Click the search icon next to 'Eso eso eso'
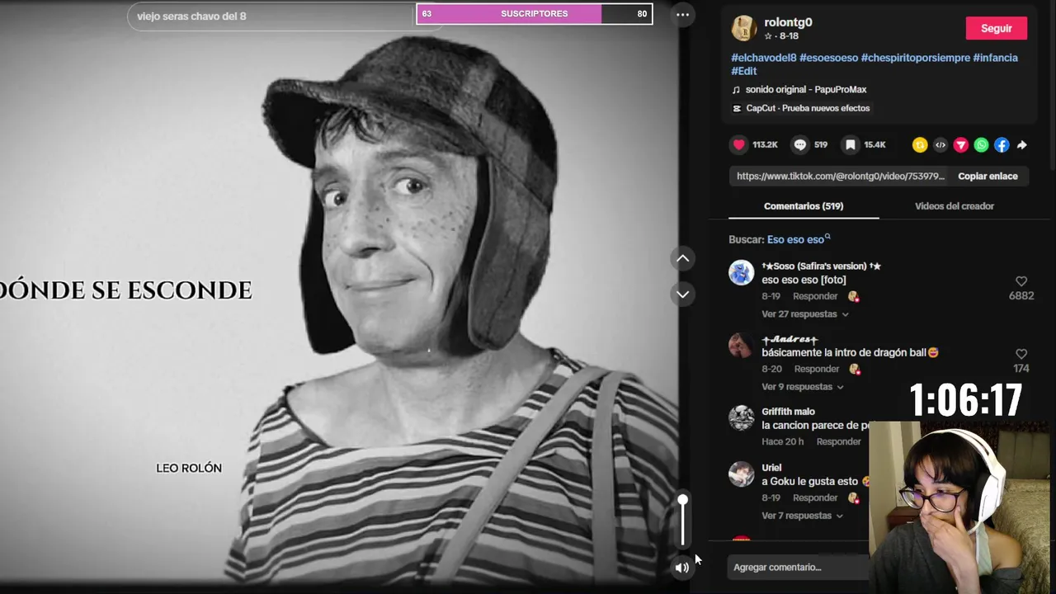The height and width of the screenshot is (594, 1056). [x=827, y=238]
